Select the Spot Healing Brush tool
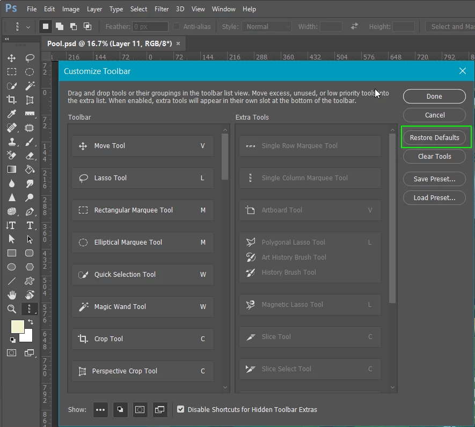Screen dimensions: 475x427 click(x=11, y=128)
